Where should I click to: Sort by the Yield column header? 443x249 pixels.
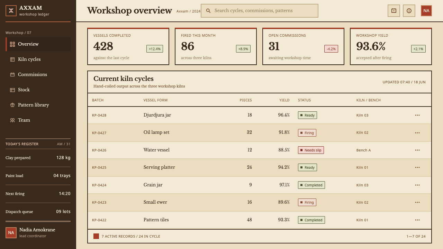pos(284,100)
